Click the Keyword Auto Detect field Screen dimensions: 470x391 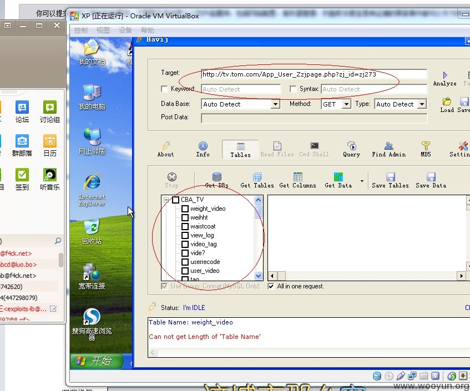click(241, 89)
